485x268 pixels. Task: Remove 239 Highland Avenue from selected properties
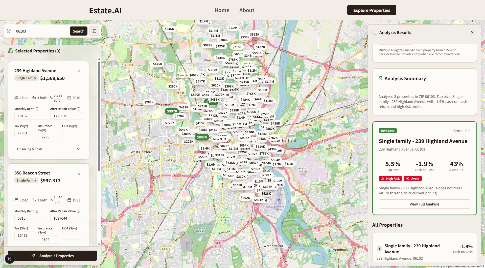(x=79, y=71)
